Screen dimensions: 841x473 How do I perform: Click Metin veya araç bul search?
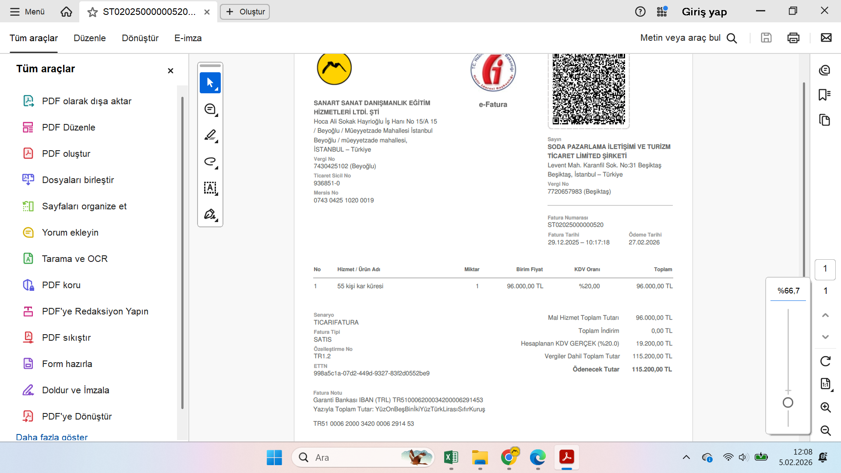[689, 38]
